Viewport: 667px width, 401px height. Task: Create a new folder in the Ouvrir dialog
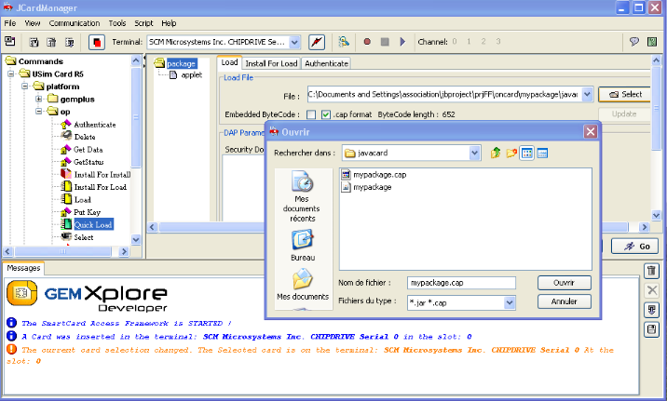511,153
